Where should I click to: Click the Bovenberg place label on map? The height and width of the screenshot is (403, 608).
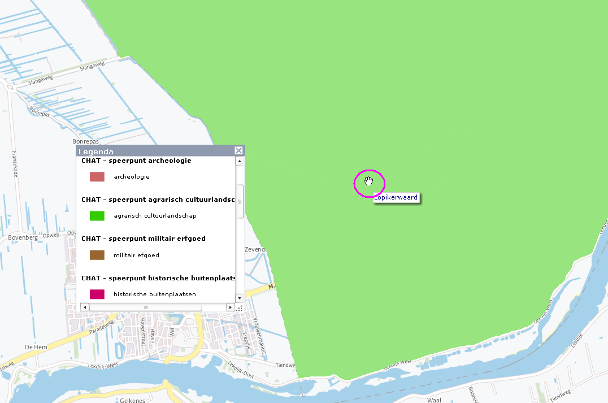(23, 238)
